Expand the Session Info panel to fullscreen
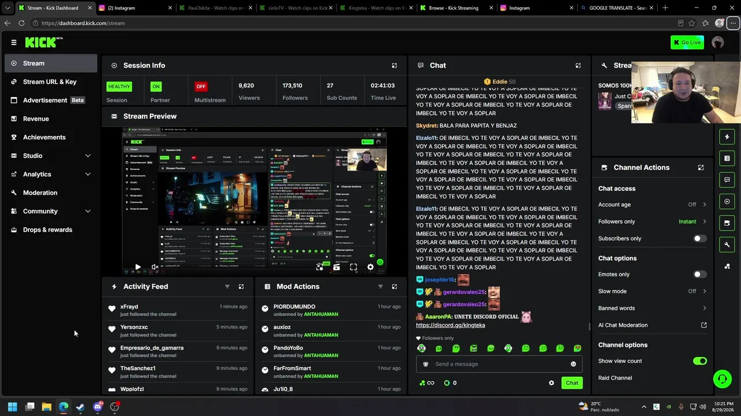The image size is (741, 416). tap(394, 66)
